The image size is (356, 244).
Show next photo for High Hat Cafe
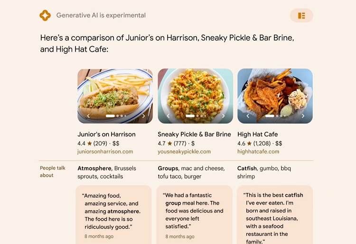(x=303, y=116)
